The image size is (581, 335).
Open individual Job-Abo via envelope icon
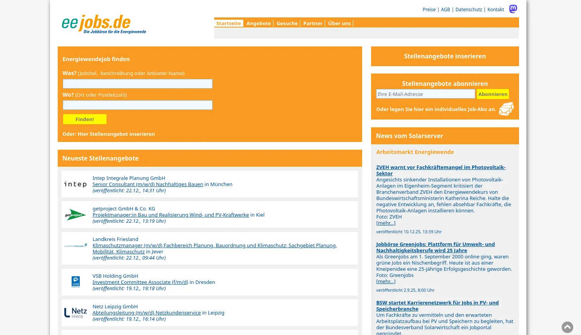coord(506,109)
